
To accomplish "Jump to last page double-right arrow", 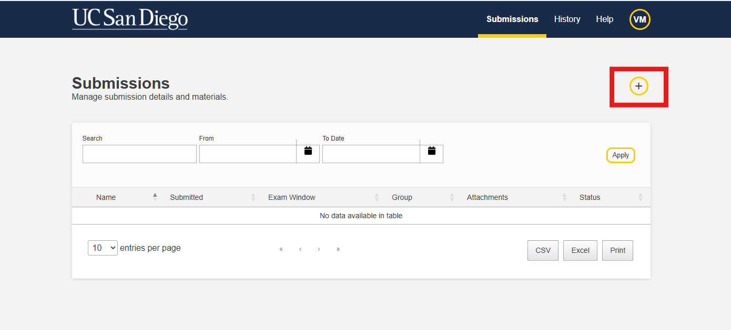I will pos(338,249).
